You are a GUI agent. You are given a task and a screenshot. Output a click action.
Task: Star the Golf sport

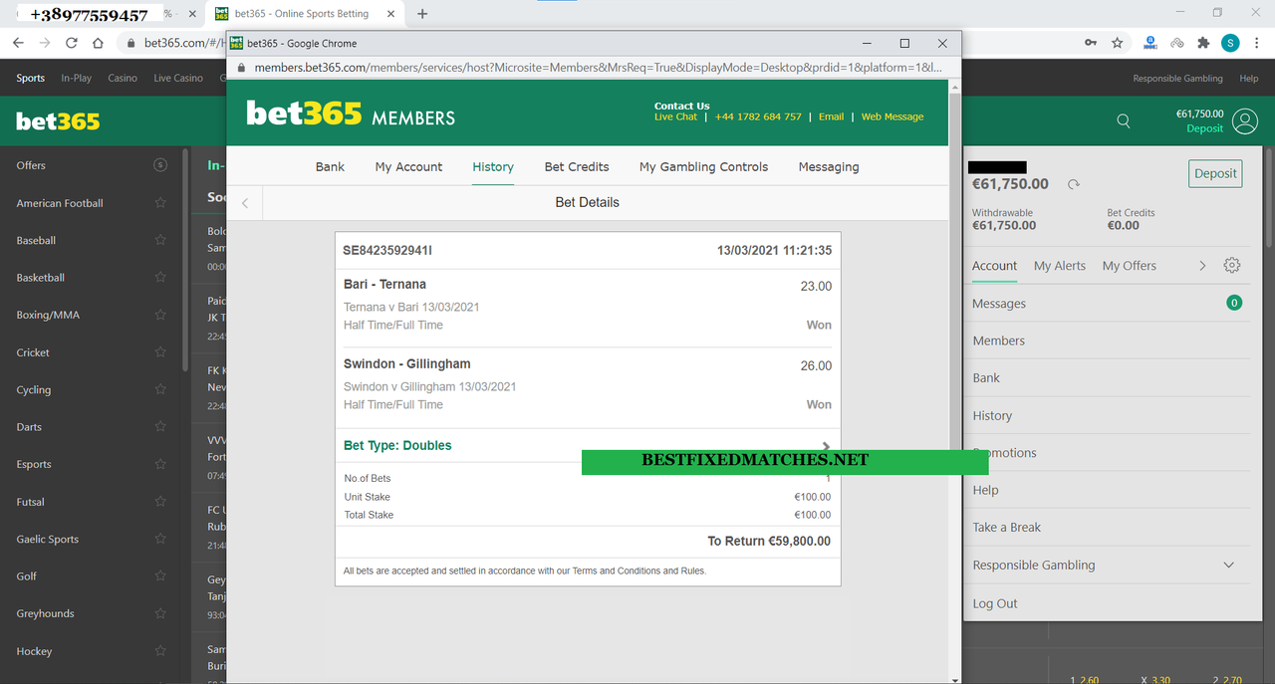pyautogui.click(x=160, y=576)
